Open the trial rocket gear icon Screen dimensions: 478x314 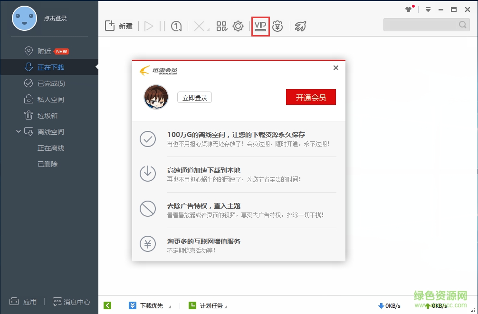tap(238, 26)
